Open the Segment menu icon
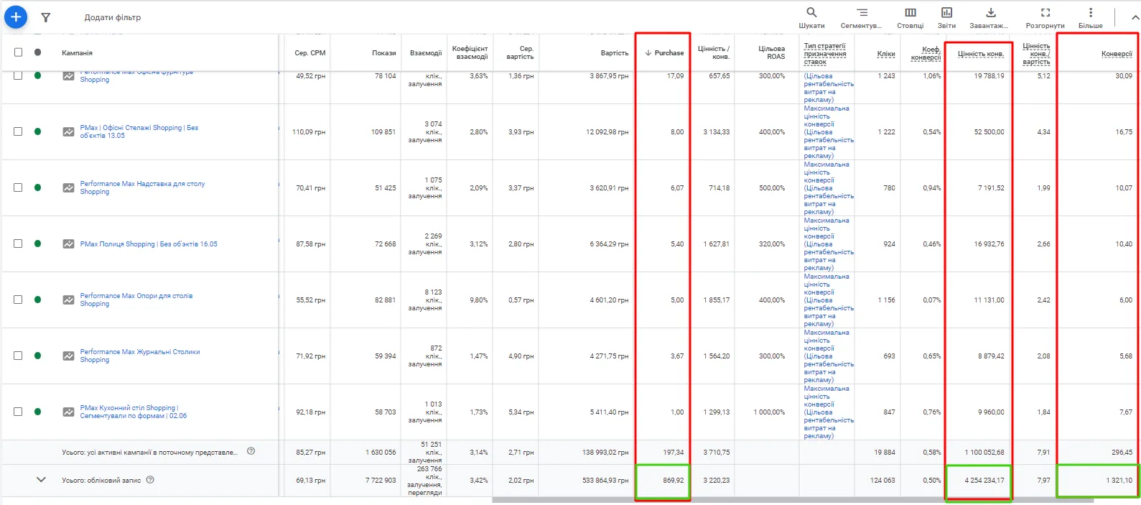 point(862,13)
